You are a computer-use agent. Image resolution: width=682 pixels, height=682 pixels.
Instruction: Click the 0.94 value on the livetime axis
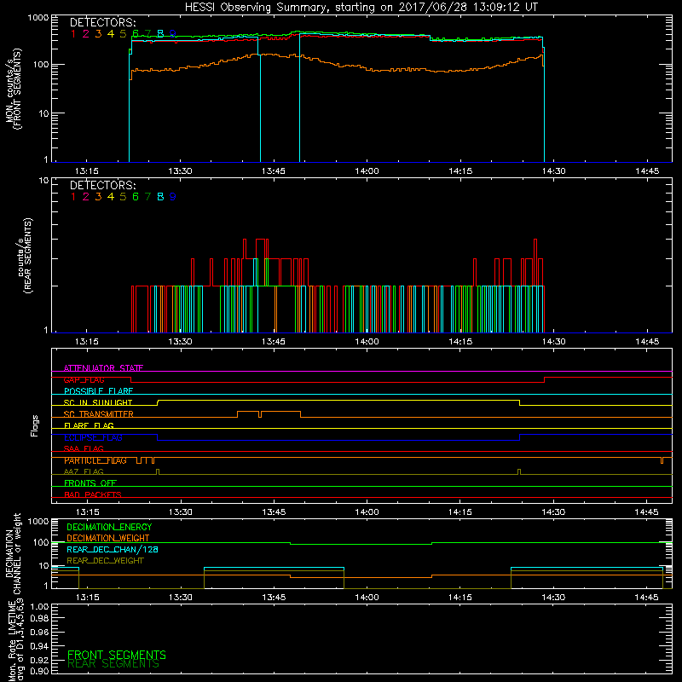pos(39,646)
